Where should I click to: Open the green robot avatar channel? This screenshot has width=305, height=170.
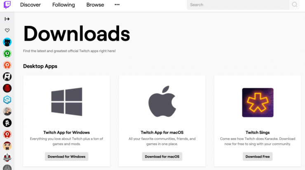point(7,54)
